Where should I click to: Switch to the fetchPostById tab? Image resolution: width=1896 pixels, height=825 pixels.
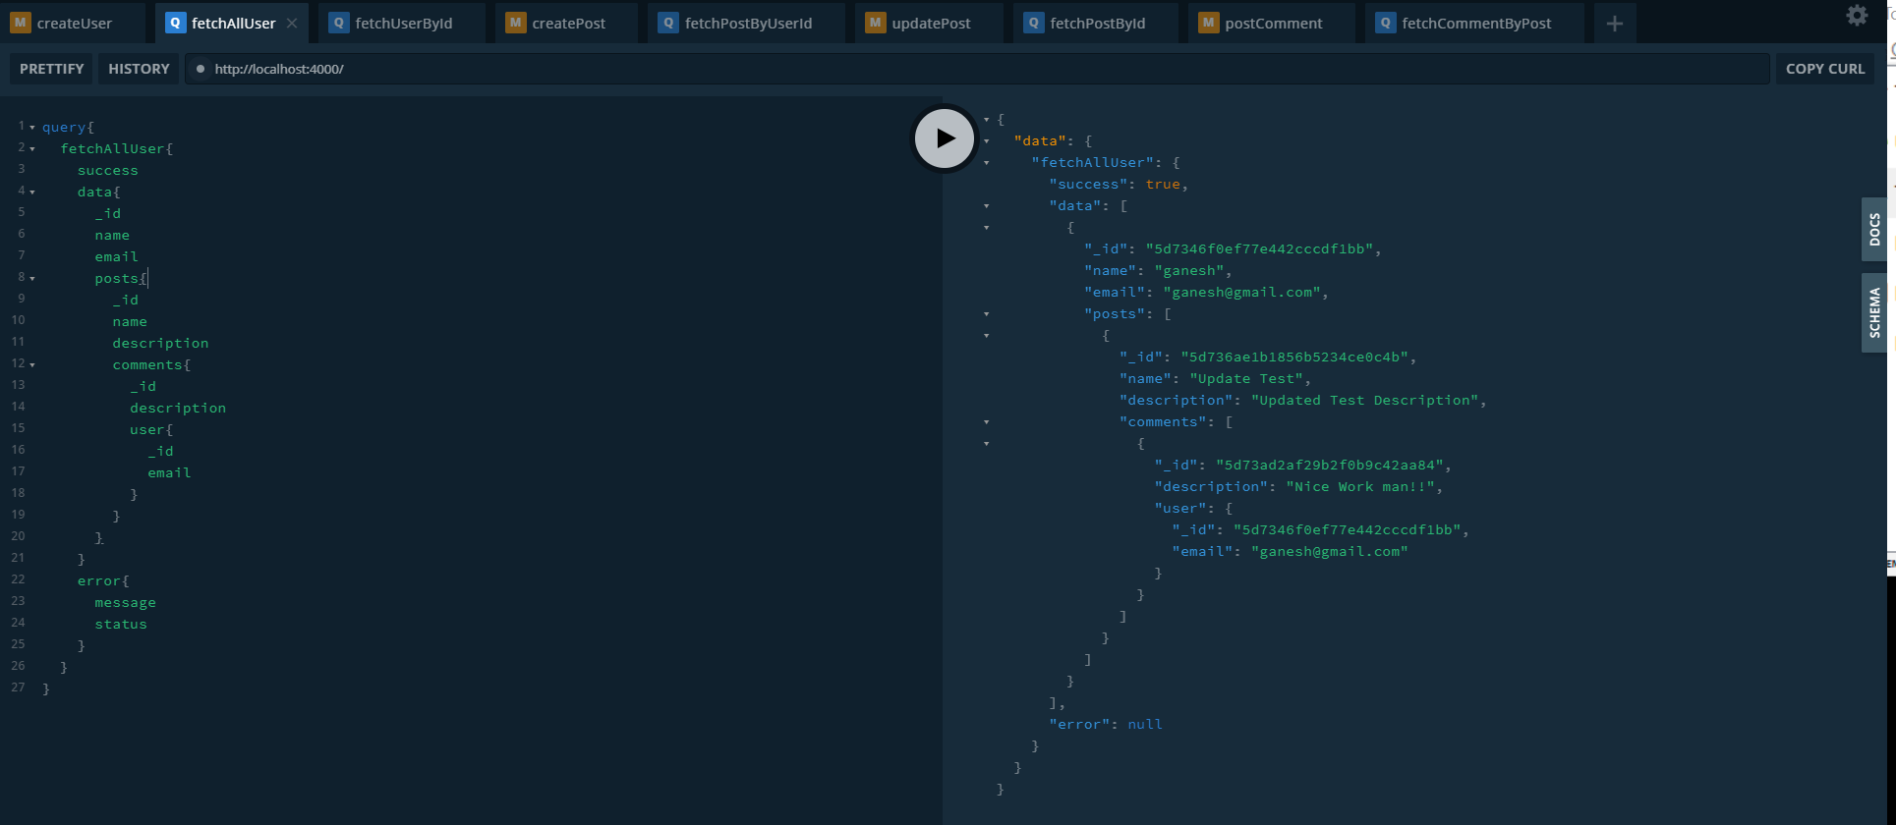1097,24
